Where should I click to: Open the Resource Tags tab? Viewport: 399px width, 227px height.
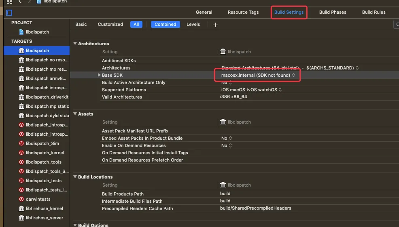[x=243, y=12]
